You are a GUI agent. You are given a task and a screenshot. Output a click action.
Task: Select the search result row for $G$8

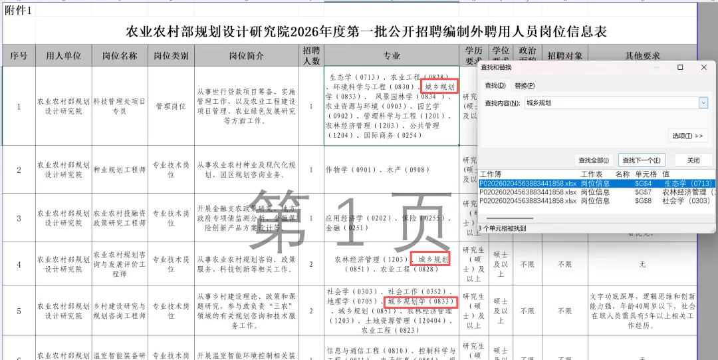pos(597,200)
